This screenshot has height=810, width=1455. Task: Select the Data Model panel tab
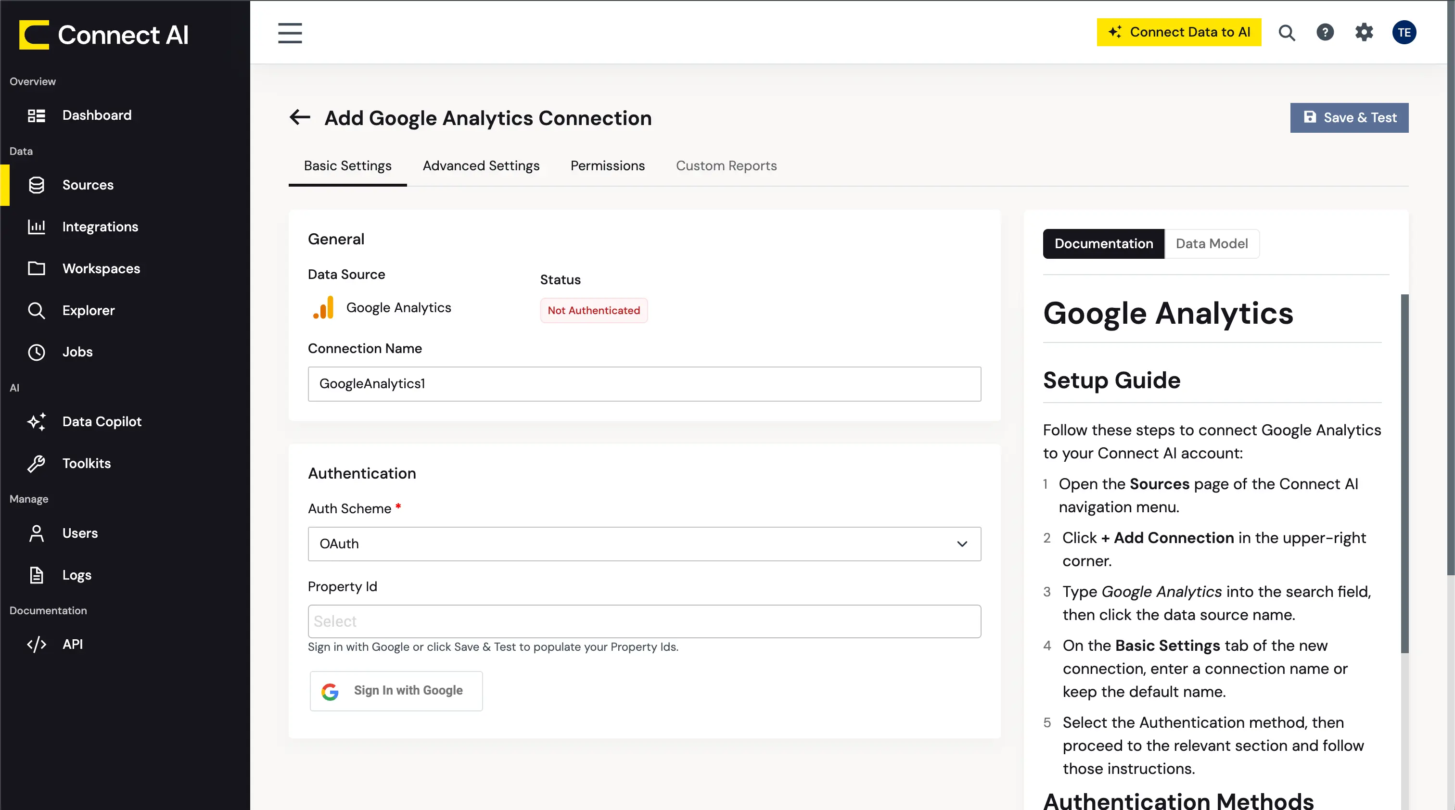tap(1212, 244)
